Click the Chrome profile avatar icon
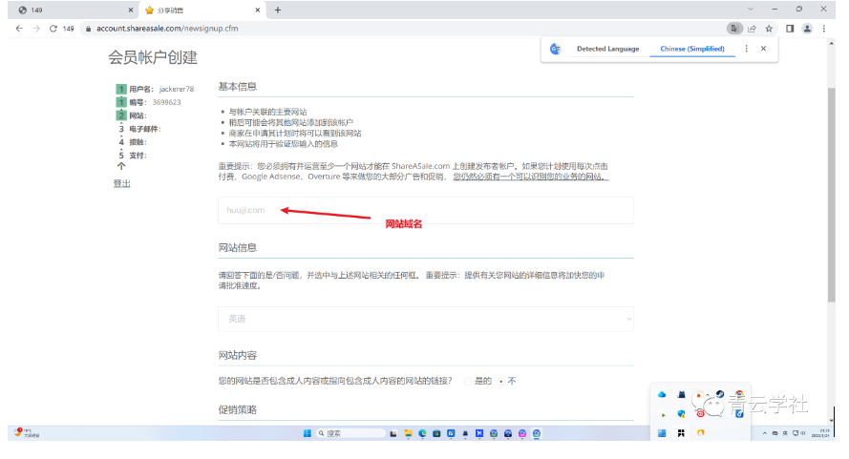The width and height of the screenshot is (849, 459). [x=808, y=29]
